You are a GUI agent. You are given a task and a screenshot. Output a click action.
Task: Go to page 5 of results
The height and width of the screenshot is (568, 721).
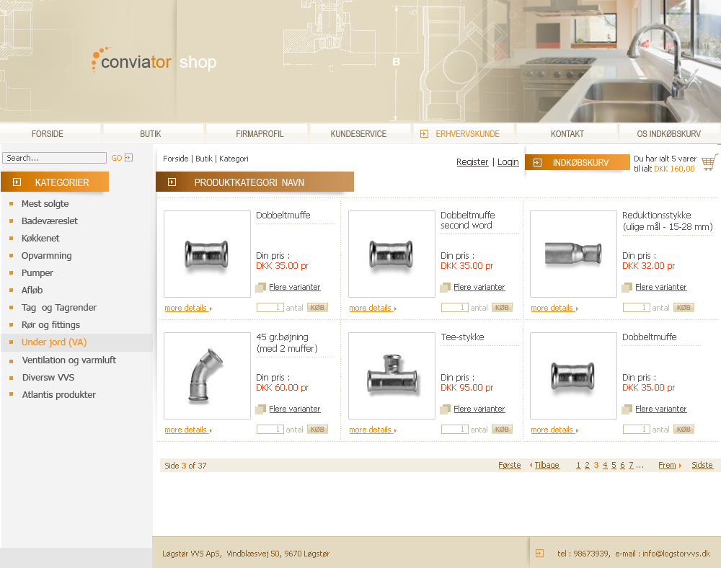pyautogui.click(x=613, y=465)
